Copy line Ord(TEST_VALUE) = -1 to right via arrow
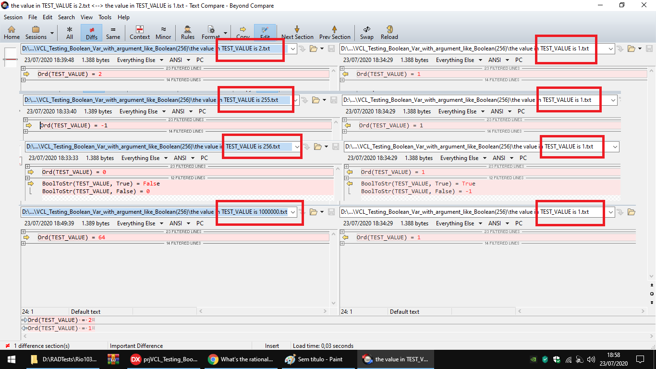Image resolution: width=656 pixels, height=369 pixels. (x=29, y=125)
